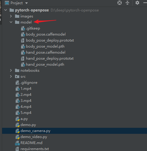Click the hand_pose_deploy.prototxt file icon
The height and width of the screenshot is (151, 147).
click(x=23, y=58)
